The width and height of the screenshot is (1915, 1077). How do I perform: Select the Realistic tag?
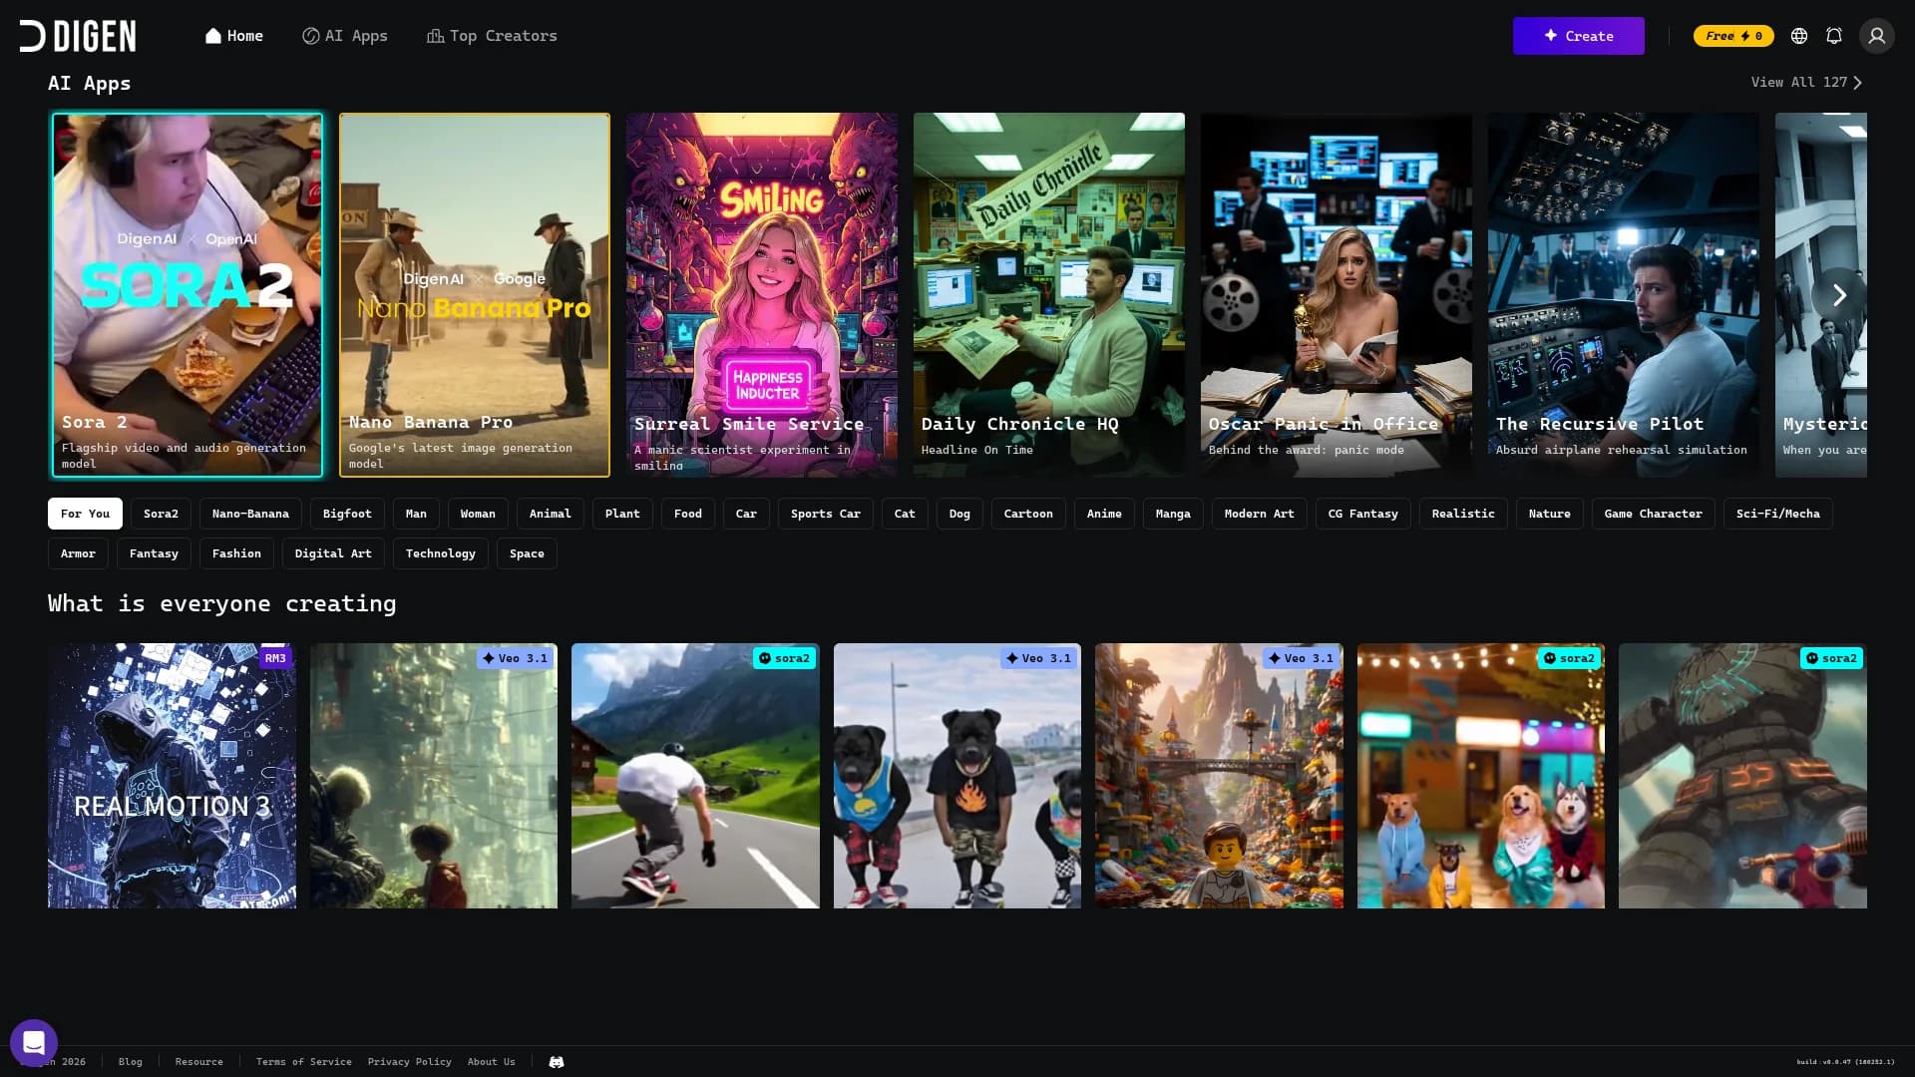[x=1463, y=514]
